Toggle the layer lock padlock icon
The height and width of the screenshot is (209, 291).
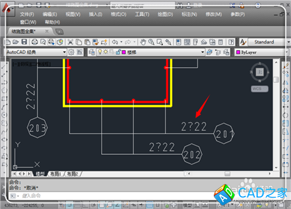pyautogui.click(x=118, y=52)
